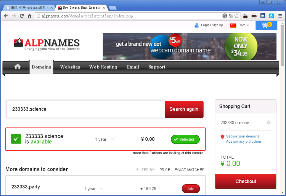Image resolution: width=286 pixels, height=196 pixels.
Task: Open the Domains menu tab
Action: coord(42,67)
